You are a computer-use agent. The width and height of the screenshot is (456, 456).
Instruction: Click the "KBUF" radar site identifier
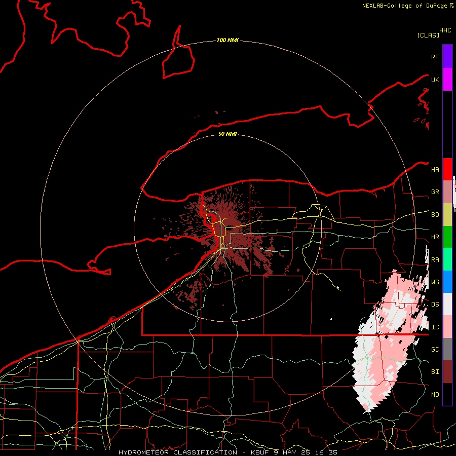[259, 452]
